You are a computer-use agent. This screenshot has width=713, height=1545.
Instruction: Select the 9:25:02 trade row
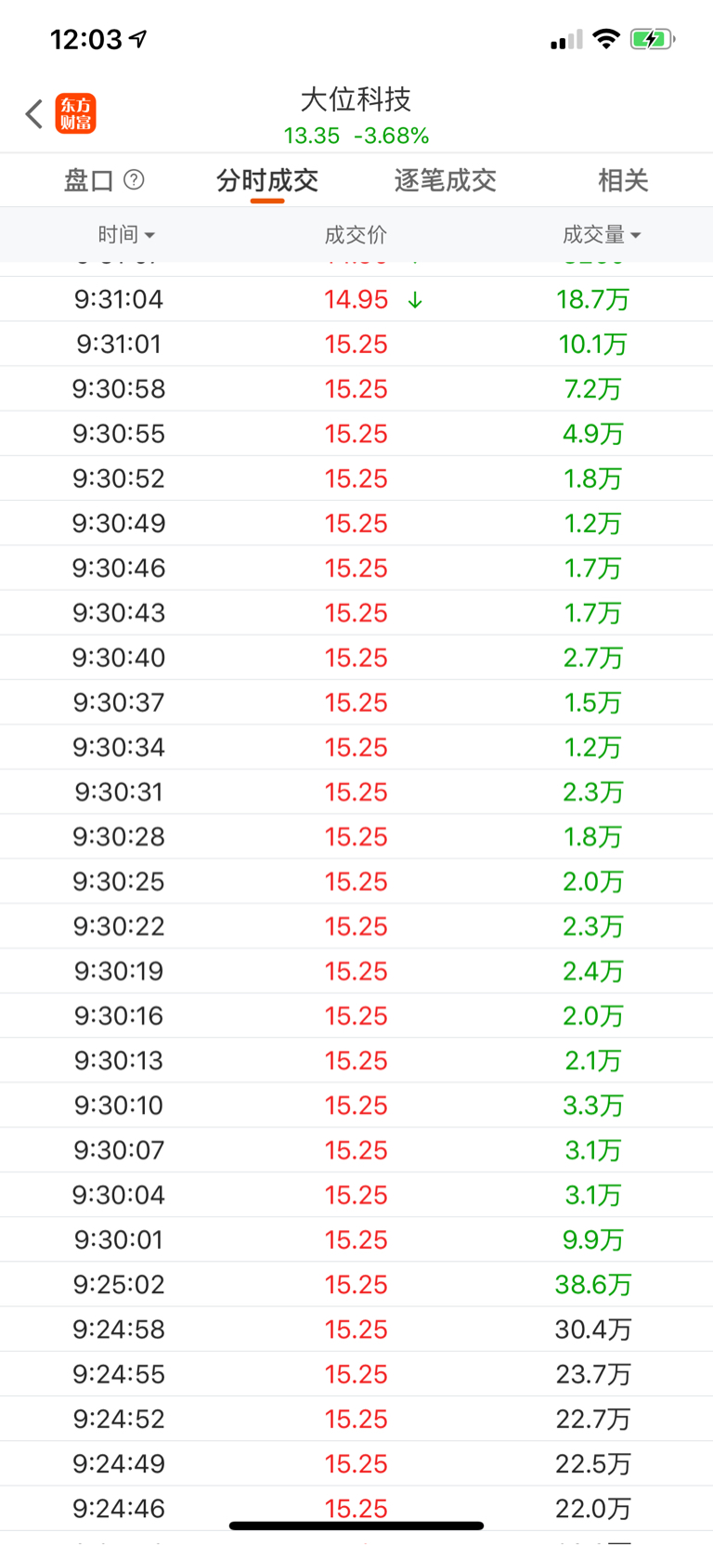point(356,1284)
